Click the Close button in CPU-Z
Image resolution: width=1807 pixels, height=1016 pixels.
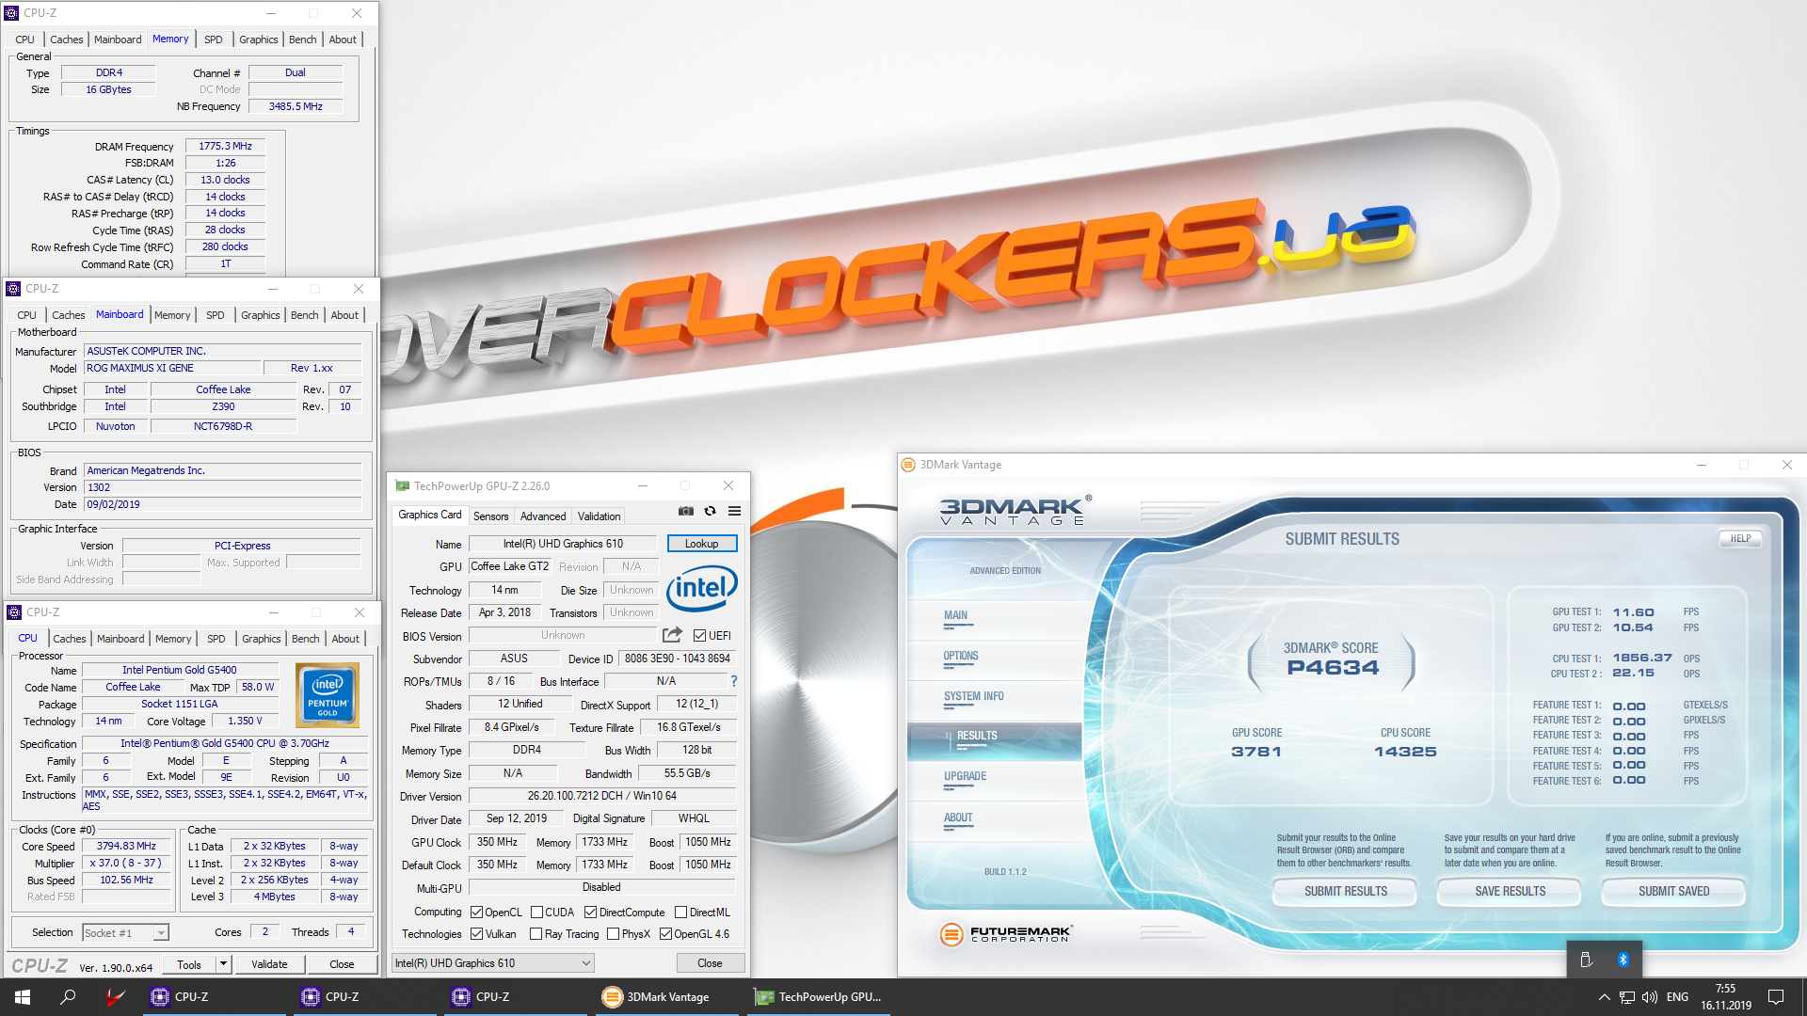click(x=342, y=964)
